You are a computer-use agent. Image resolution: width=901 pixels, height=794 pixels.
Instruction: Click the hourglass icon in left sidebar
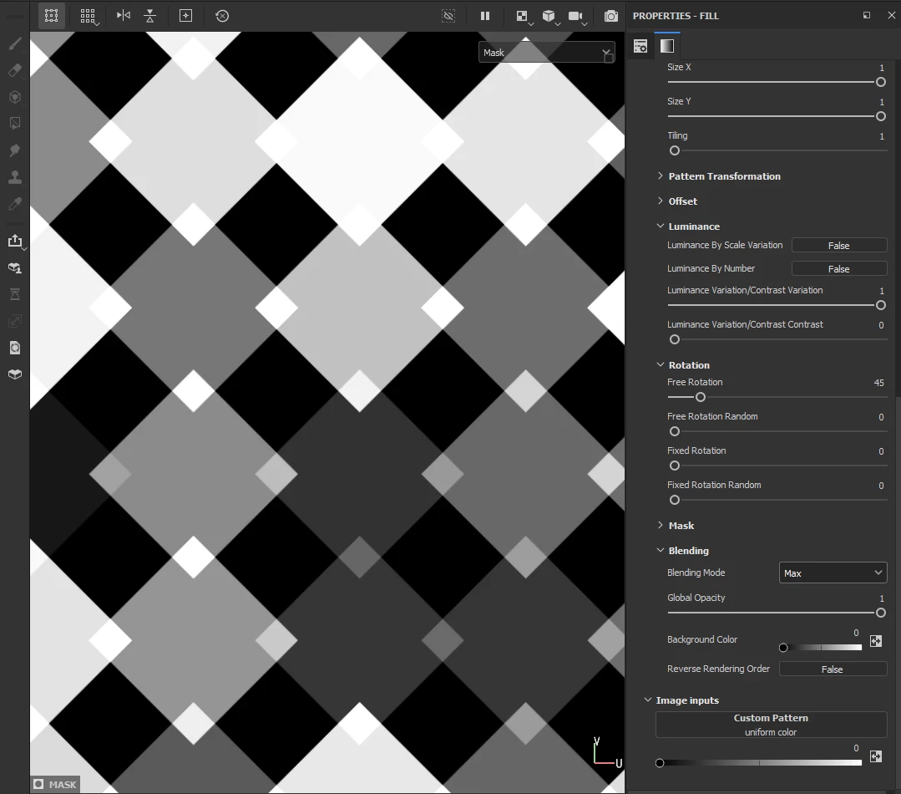15,294
